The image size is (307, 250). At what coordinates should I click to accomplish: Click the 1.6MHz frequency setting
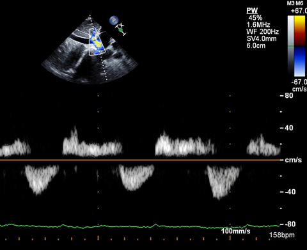pyautogui.click(x=258, y=24)
